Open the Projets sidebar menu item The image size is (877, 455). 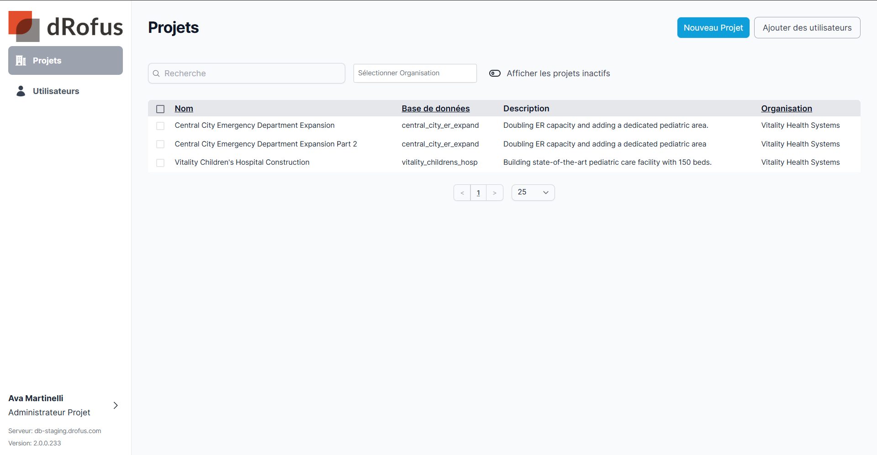click(65, 61)
